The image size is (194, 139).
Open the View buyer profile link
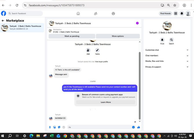101,62
